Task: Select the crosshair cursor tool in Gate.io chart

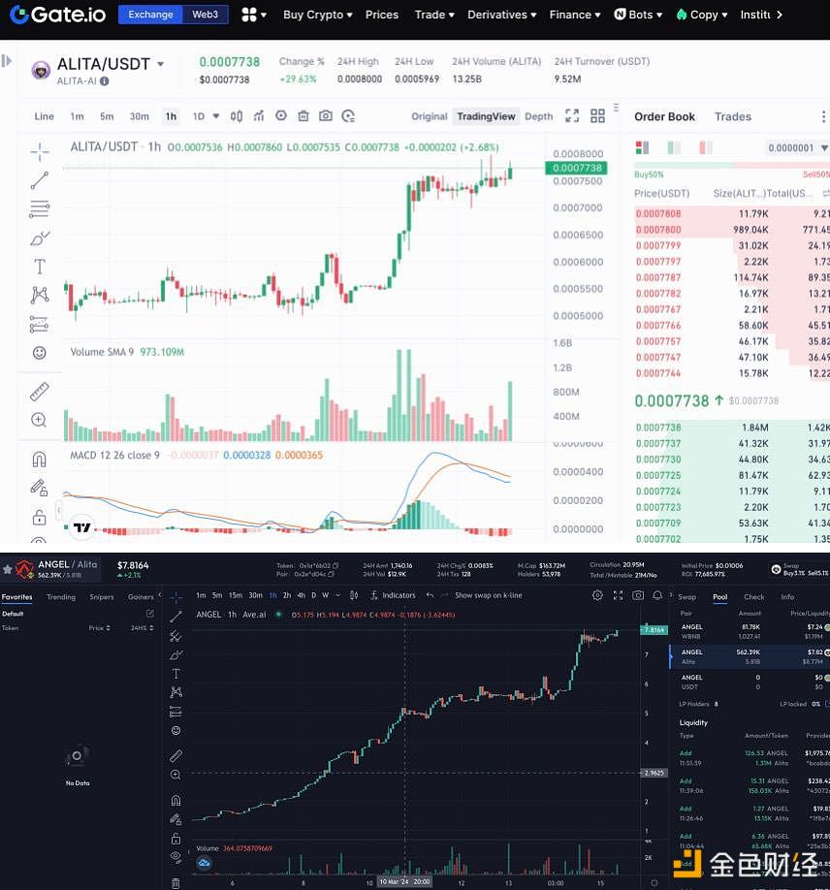Action: pyautogui.click(x=40, y=151)
